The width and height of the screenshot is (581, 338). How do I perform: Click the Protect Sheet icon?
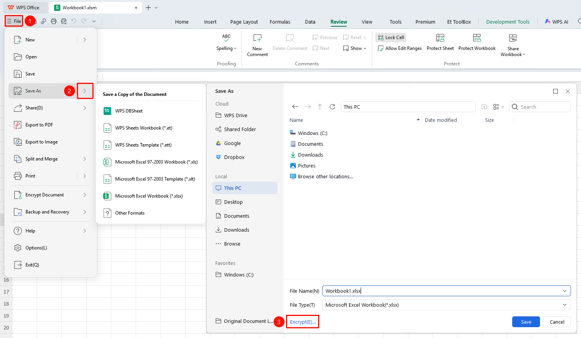[440, 38]
